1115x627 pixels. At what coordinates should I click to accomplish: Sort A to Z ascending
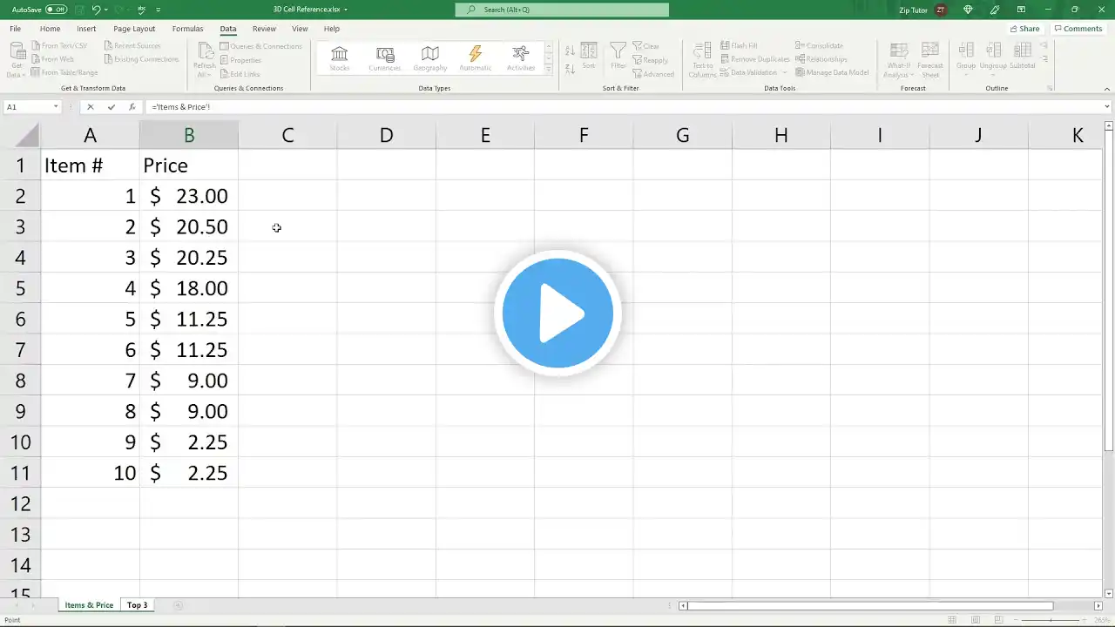[569, 51]
